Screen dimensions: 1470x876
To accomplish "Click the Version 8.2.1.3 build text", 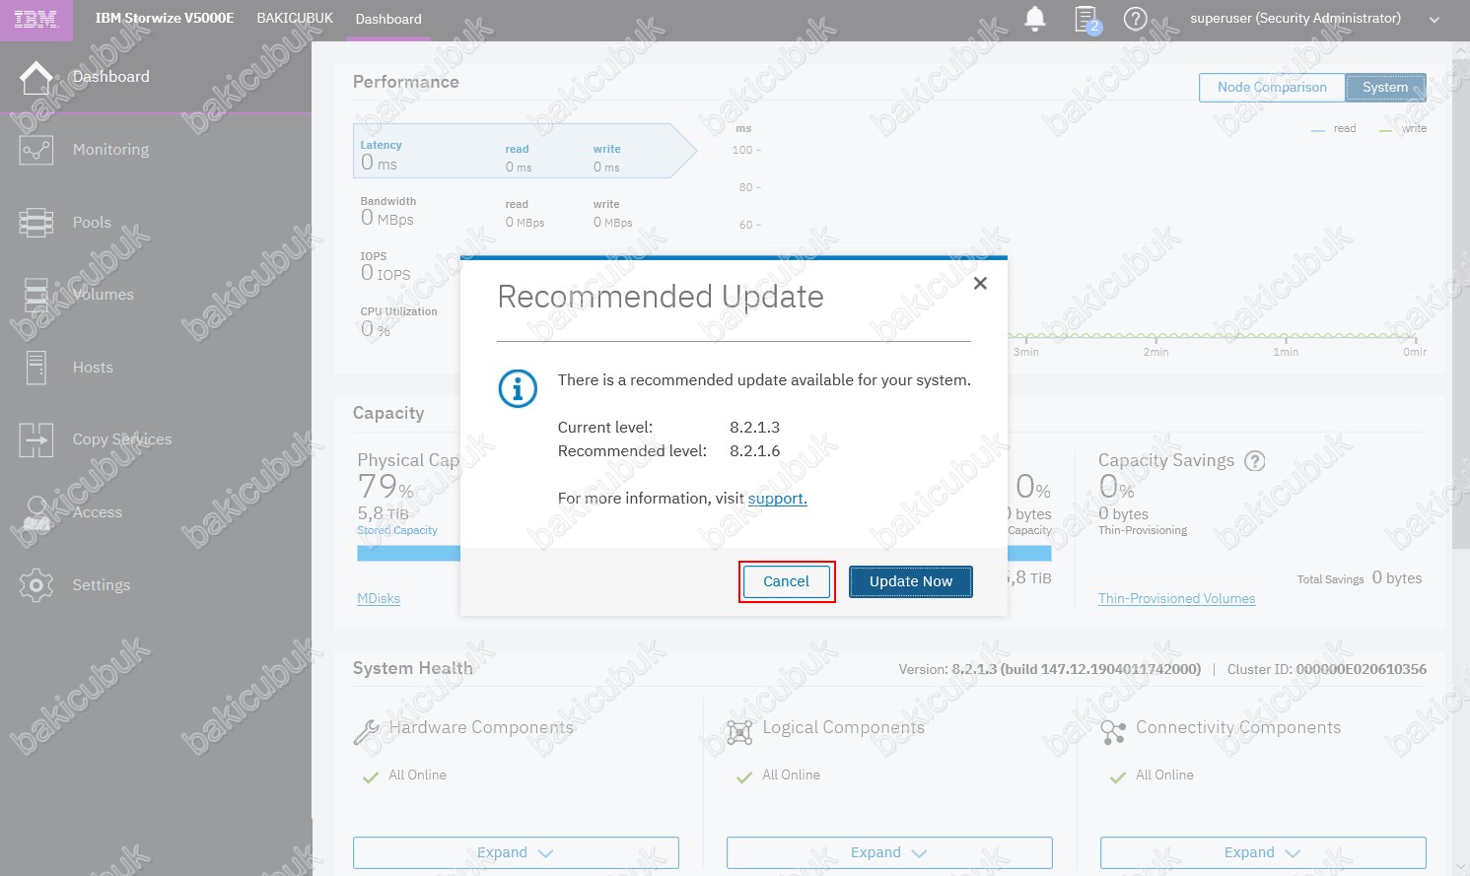I will [1050, 669].
